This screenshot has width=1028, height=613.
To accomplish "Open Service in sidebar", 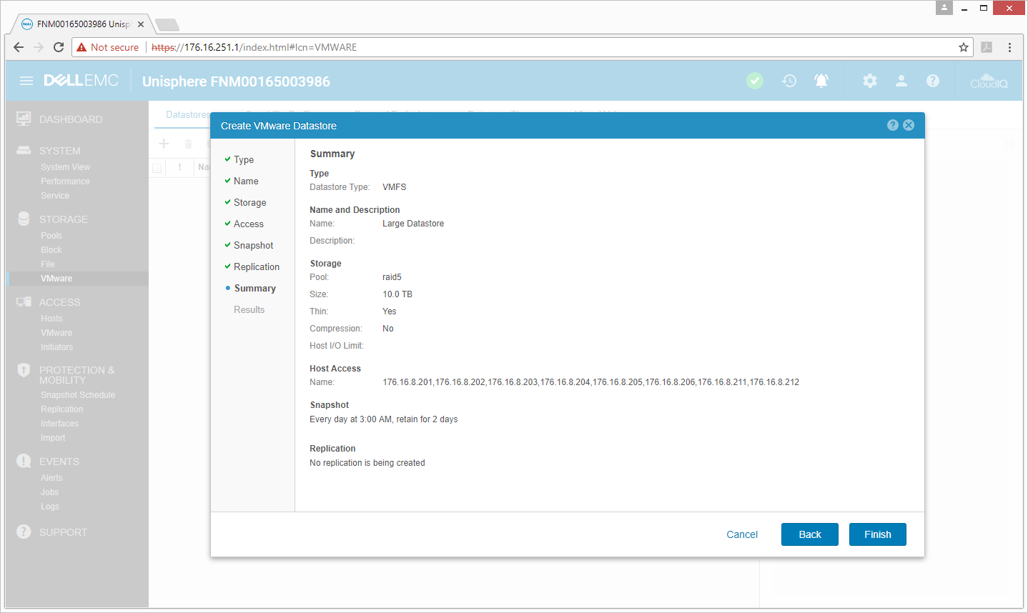I will click(x=55, y=196).
